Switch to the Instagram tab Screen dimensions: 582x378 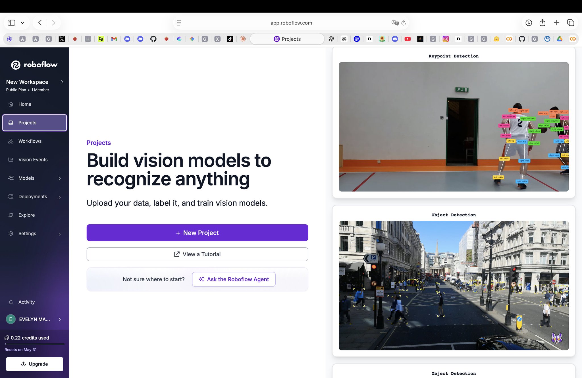(x=446, y=39)
